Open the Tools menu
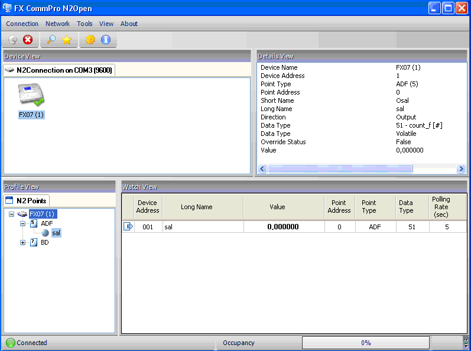 tap(85, 24)
